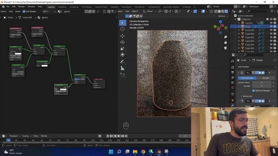Click the pin icon in modifier properties header
The width and height of the screenshot is (278, 156).
[275, 60]
